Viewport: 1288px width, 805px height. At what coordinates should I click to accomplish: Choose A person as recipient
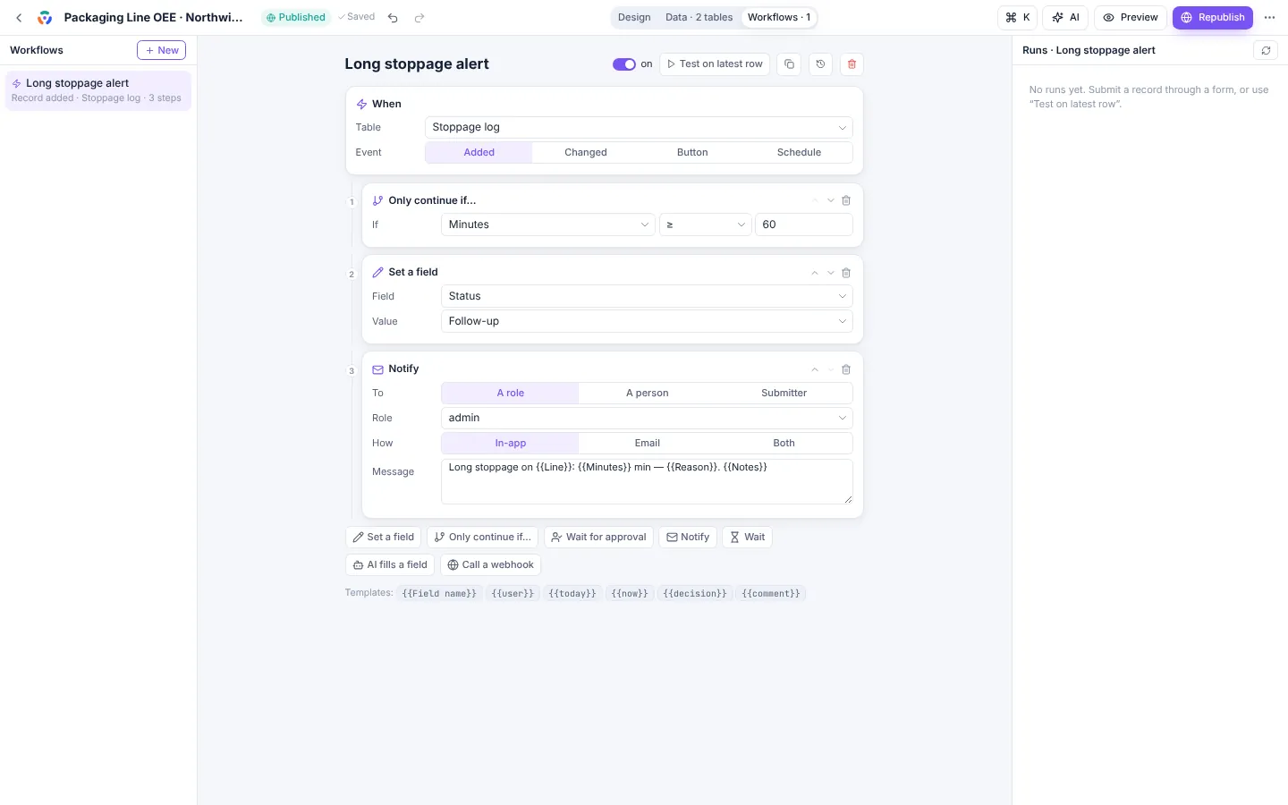[x=647, y=393]
